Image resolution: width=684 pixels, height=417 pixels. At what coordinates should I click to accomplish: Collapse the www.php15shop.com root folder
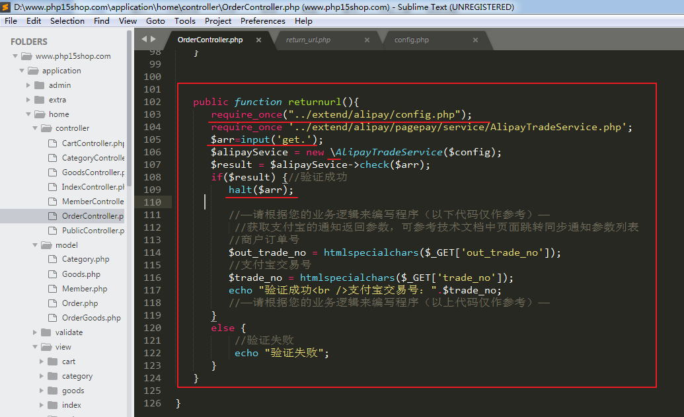pyautogui.click(x=15, y=56)
